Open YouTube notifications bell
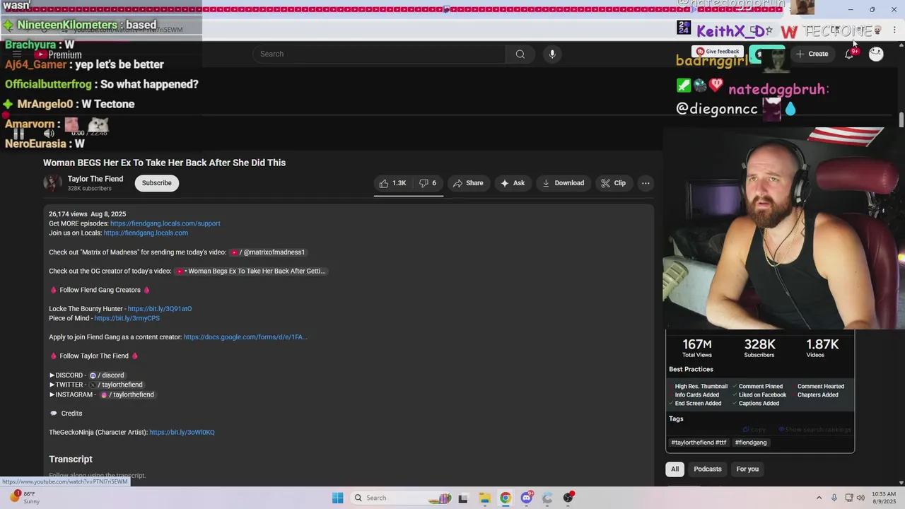Screen dimensions: 905x509 point(849,54)
